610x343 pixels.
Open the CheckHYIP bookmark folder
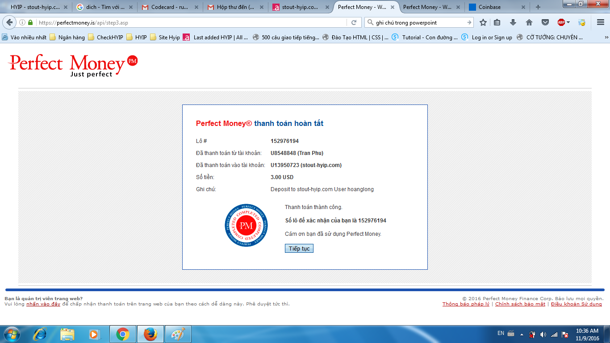tap(105, 38)
